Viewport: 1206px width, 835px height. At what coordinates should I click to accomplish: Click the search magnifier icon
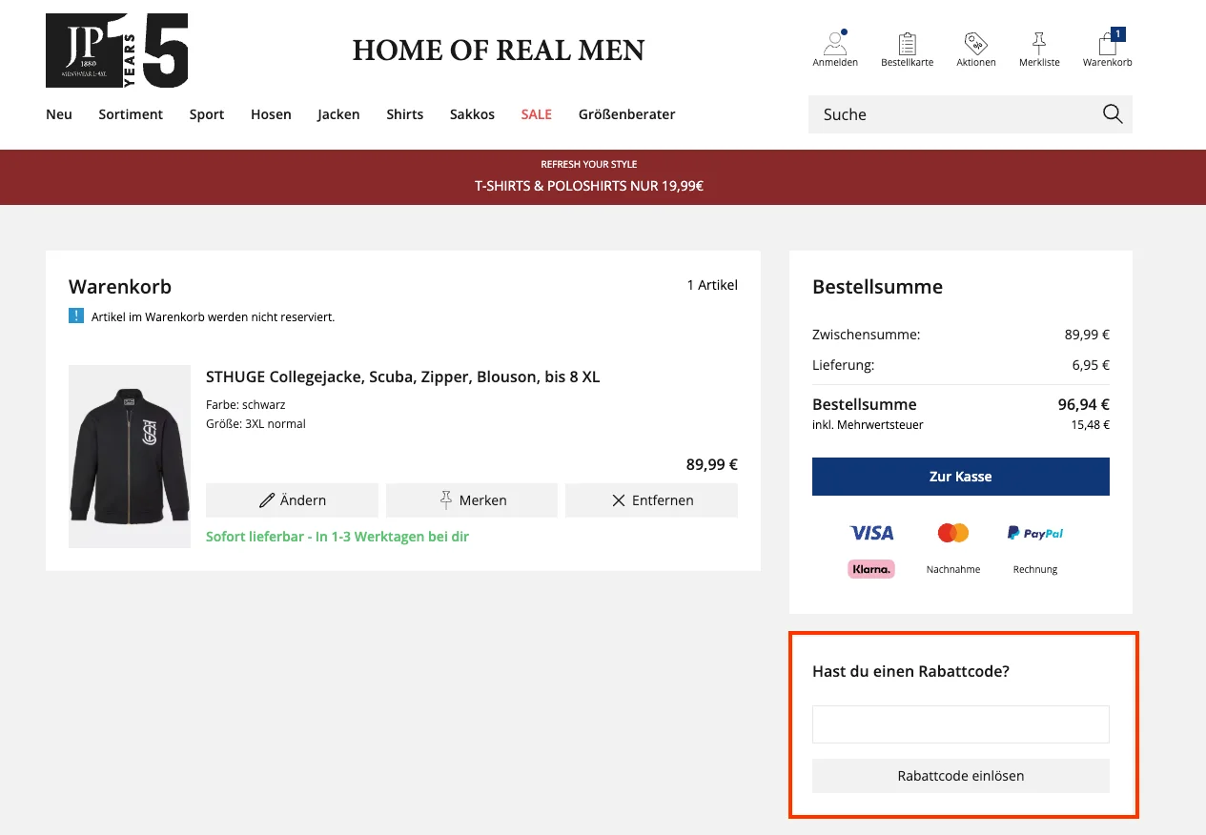1112,114
